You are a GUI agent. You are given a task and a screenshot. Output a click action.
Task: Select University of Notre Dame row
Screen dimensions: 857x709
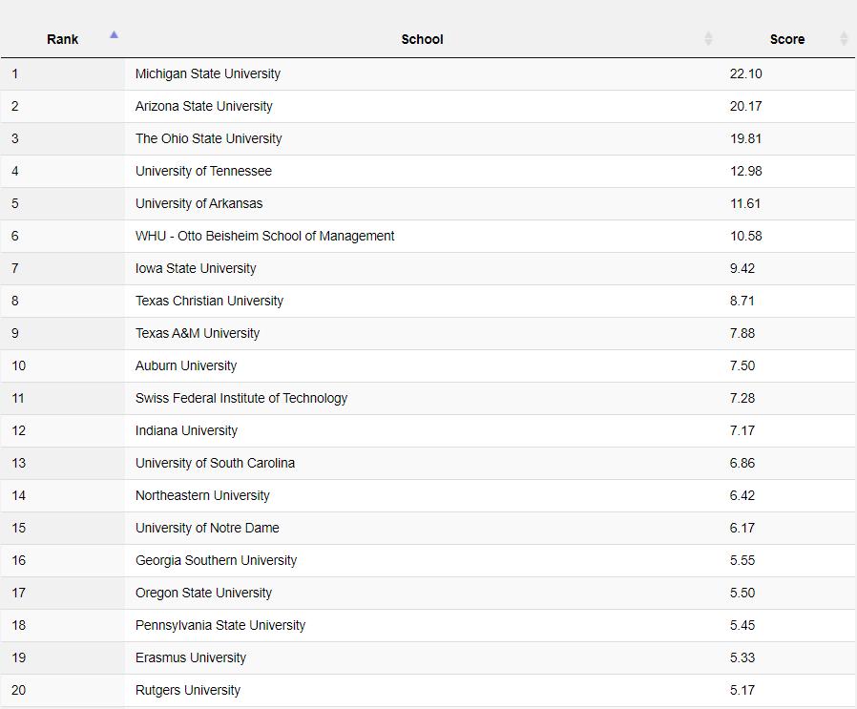coord(207,529)
